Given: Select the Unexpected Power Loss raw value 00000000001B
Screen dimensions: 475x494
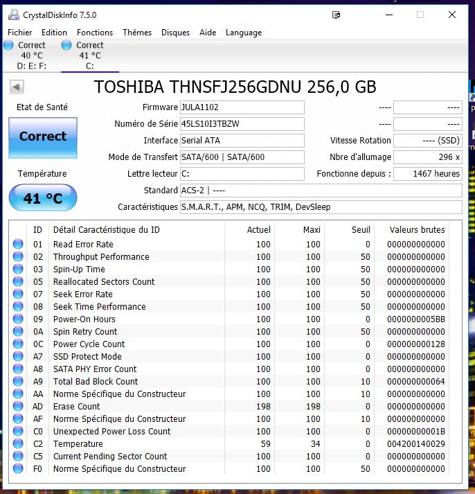Looking at the screenshot, I should (x=416, y=432).
